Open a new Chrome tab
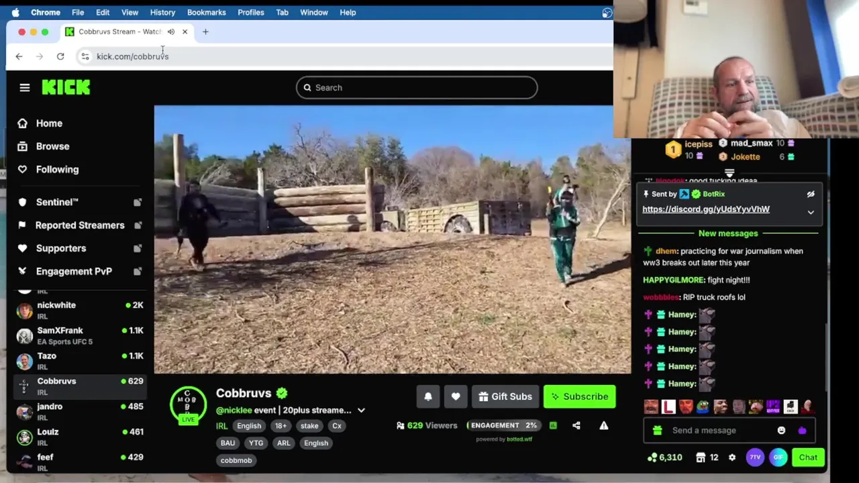 (x=205, y=32)
